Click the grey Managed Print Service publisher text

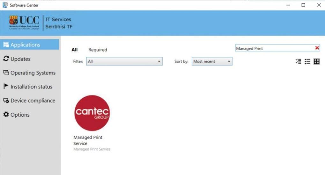click(92, 149)
